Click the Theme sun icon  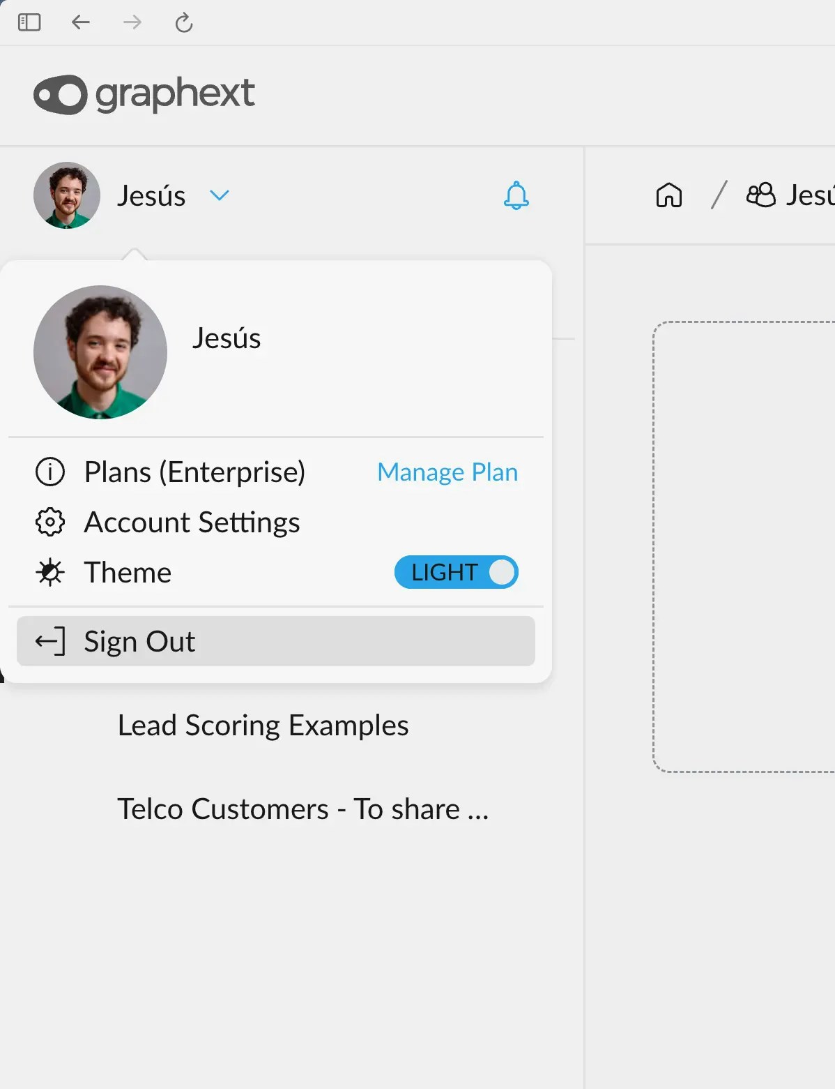pos(50,573)
